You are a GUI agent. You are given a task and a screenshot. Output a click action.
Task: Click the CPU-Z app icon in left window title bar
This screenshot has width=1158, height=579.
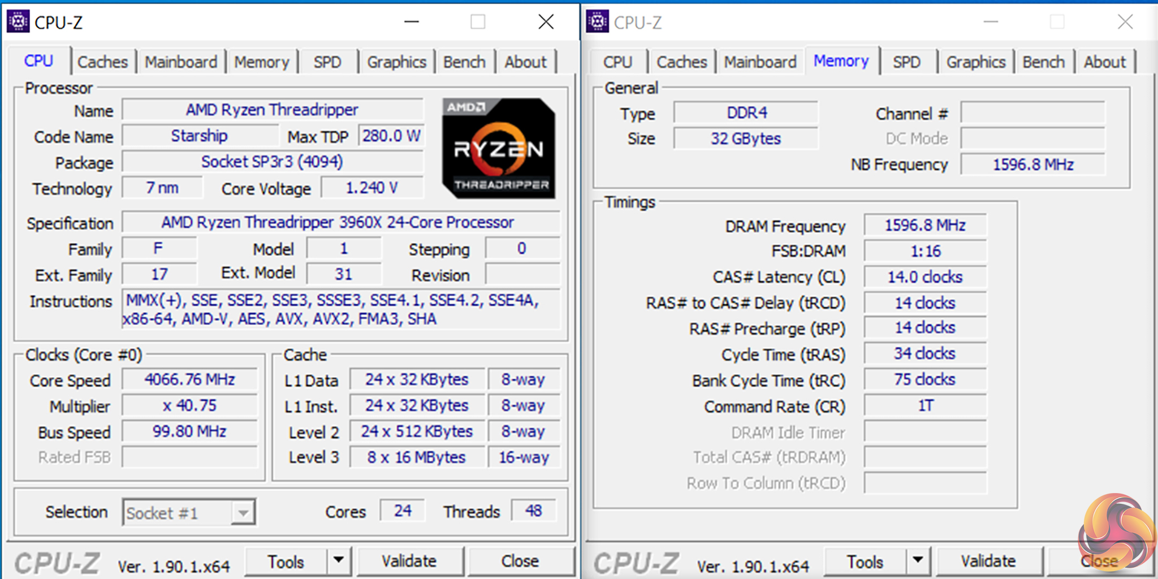(x=18, y=22)
